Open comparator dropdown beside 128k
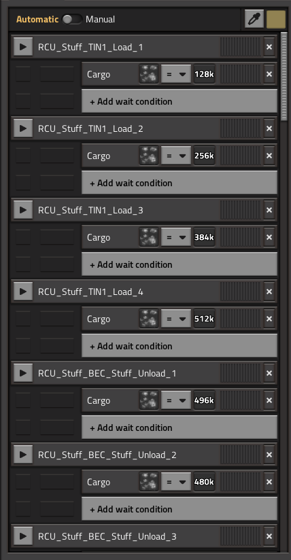291x560 pixels. (176, 74)
